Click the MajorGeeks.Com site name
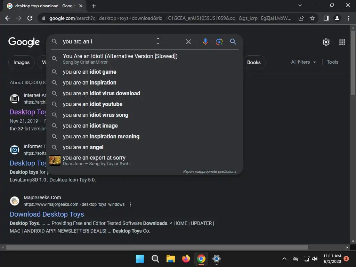Image resolution: width=356 pixels, height=267 pixels. (42, 197)
